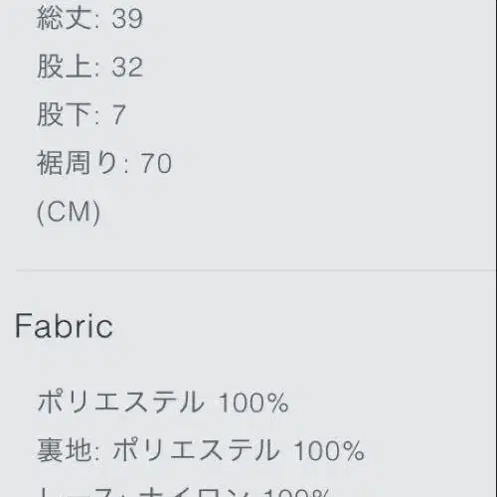Select the ポリエステル 100% fabric line
Screen dimensions: 497x497
coord(163,402)
